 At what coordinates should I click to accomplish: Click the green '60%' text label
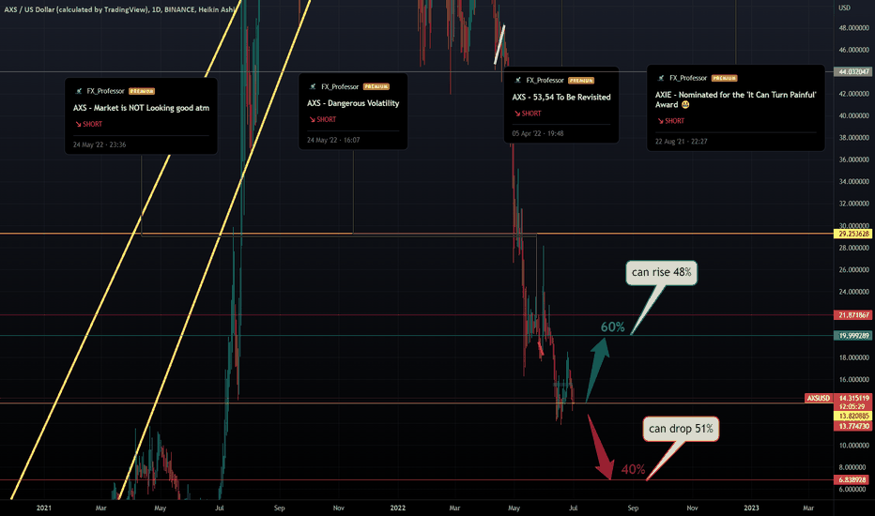tap(613, 326)
